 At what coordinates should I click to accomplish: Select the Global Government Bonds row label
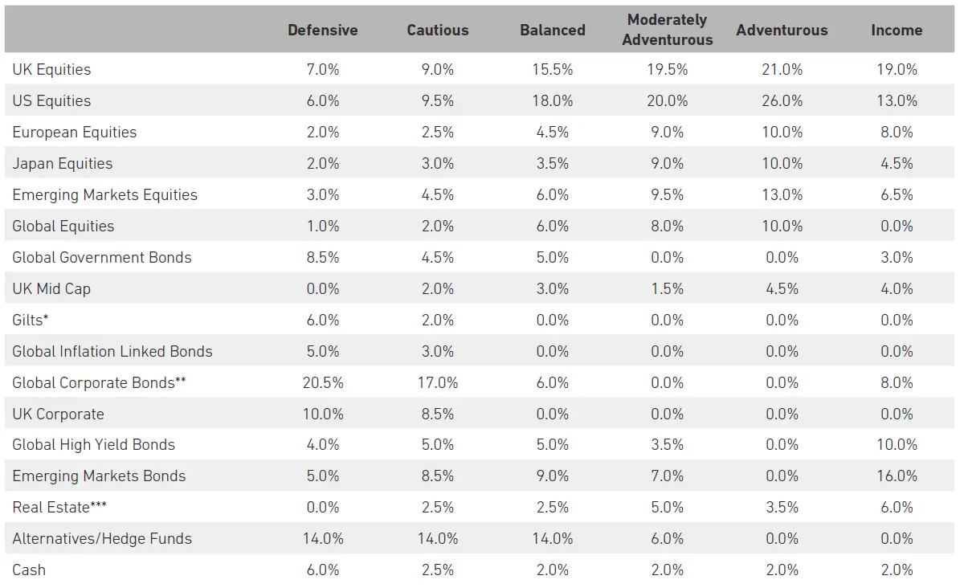(102, 258)
